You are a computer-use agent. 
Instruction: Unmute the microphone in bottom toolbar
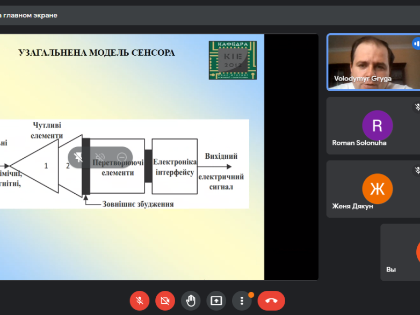[139, 301]
